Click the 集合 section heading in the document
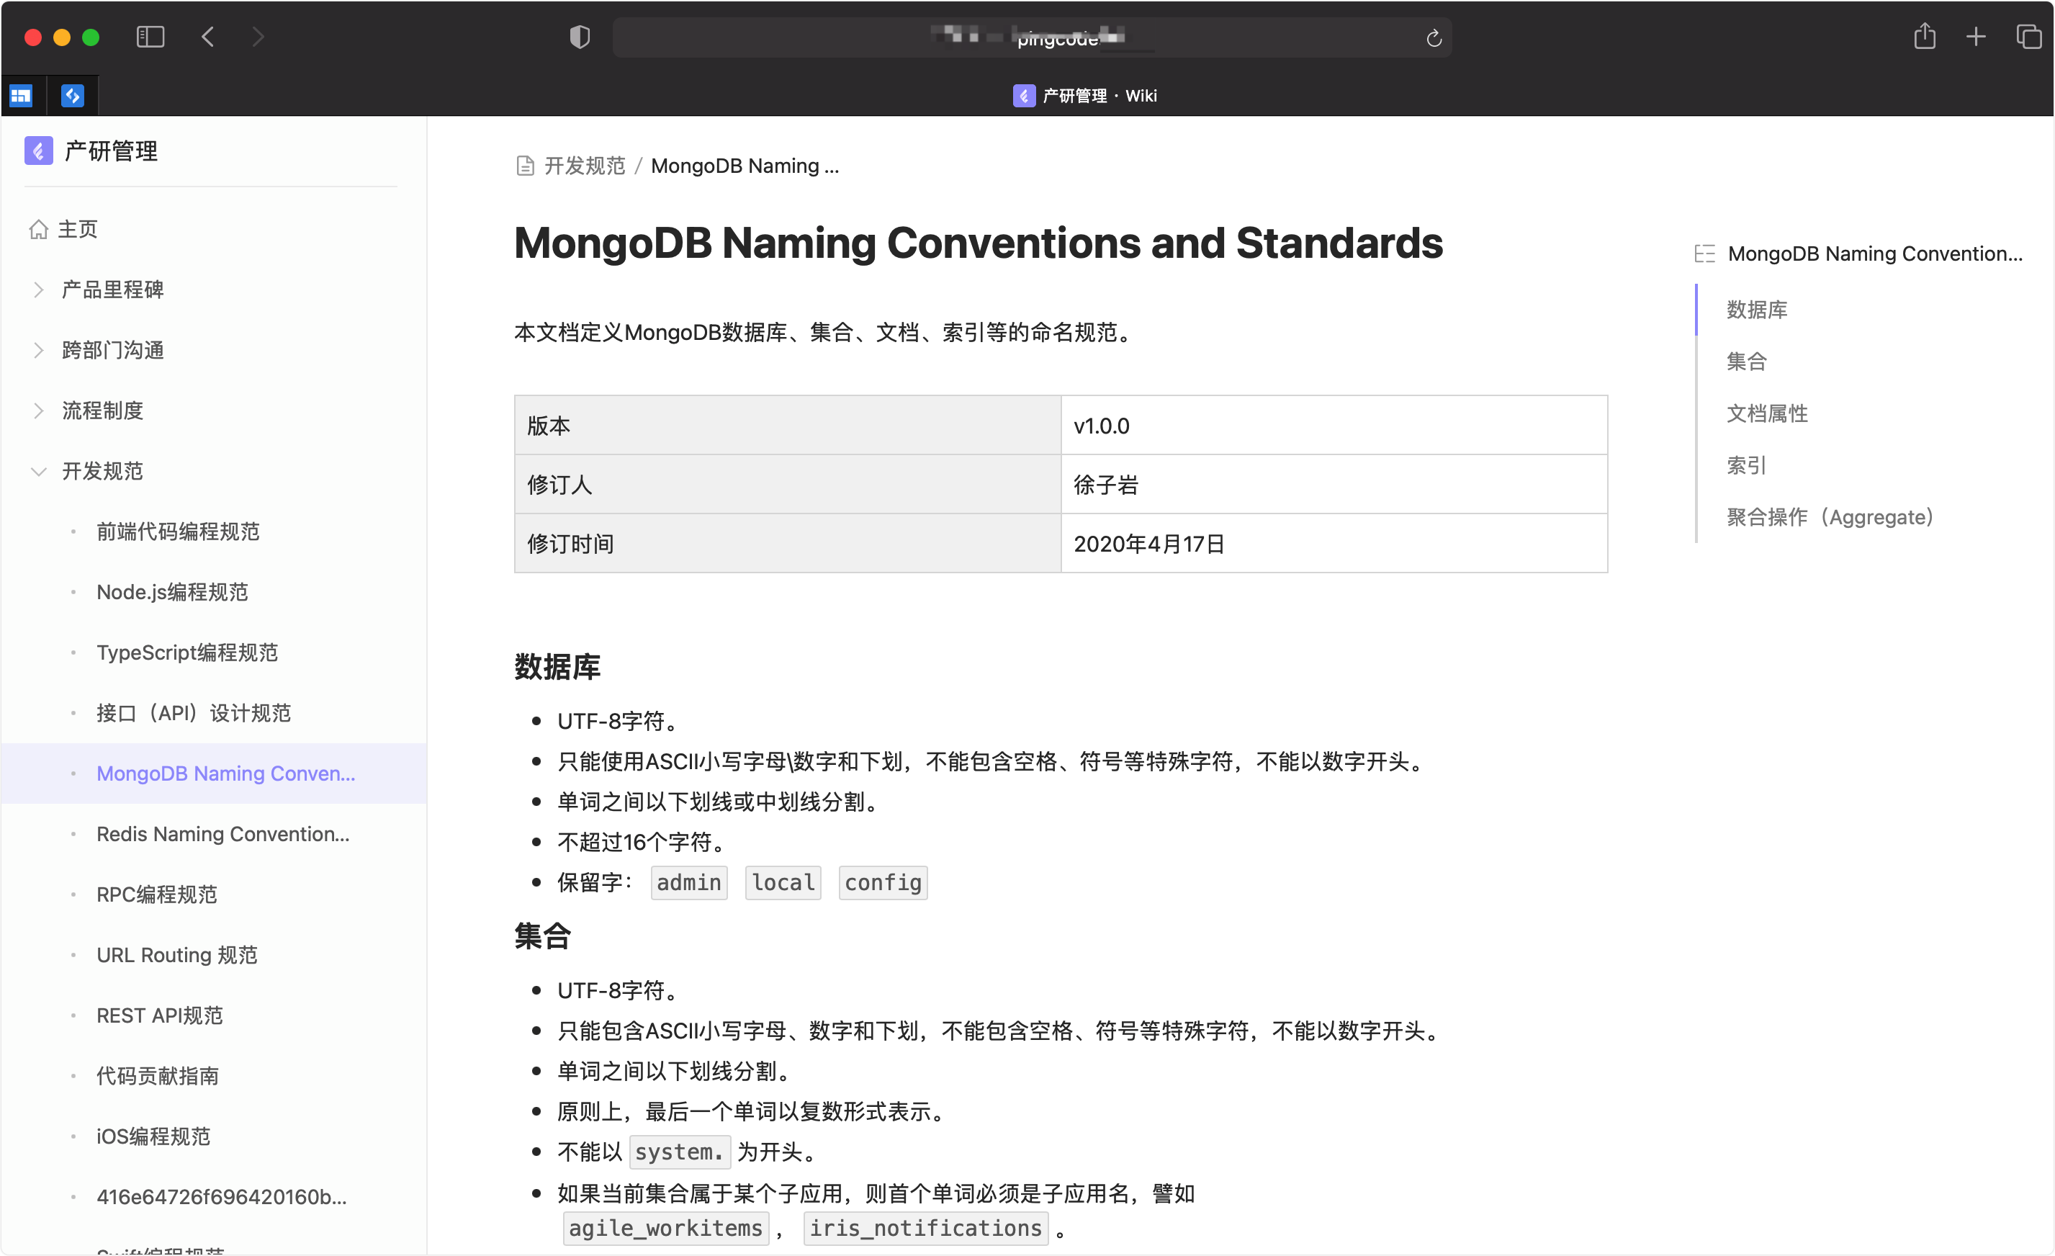This screenshot has width=2055, height=1256. pyautogui.click(x=543, y=936)
